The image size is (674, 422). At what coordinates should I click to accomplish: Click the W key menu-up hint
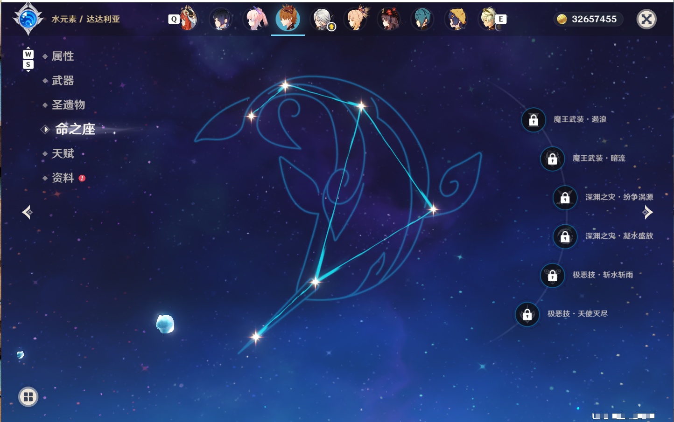pyautogui.click(x=28, y=54)
